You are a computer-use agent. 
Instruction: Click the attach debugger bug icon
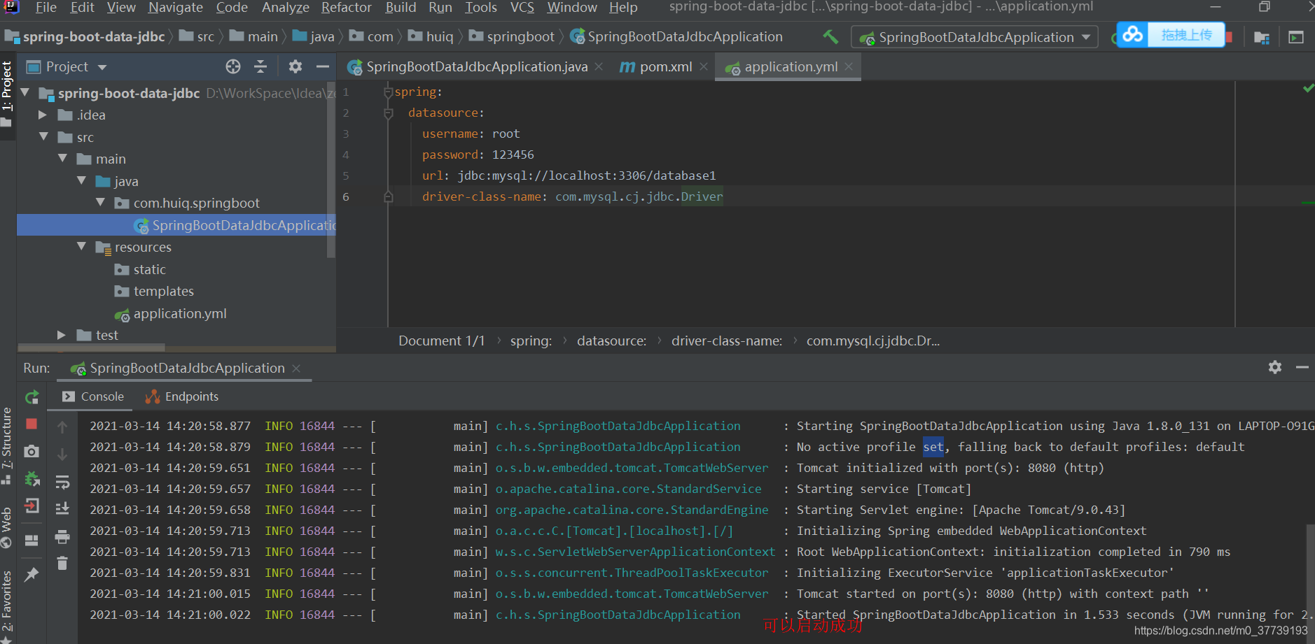tap(32, 479)
